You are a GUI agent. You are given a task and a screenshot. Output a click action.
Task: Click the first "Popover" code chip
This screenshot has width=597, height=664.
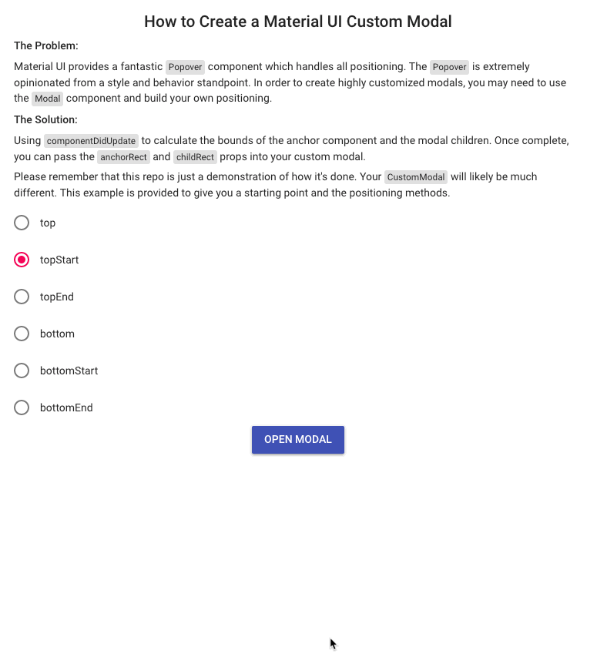[x=185, y=67]
